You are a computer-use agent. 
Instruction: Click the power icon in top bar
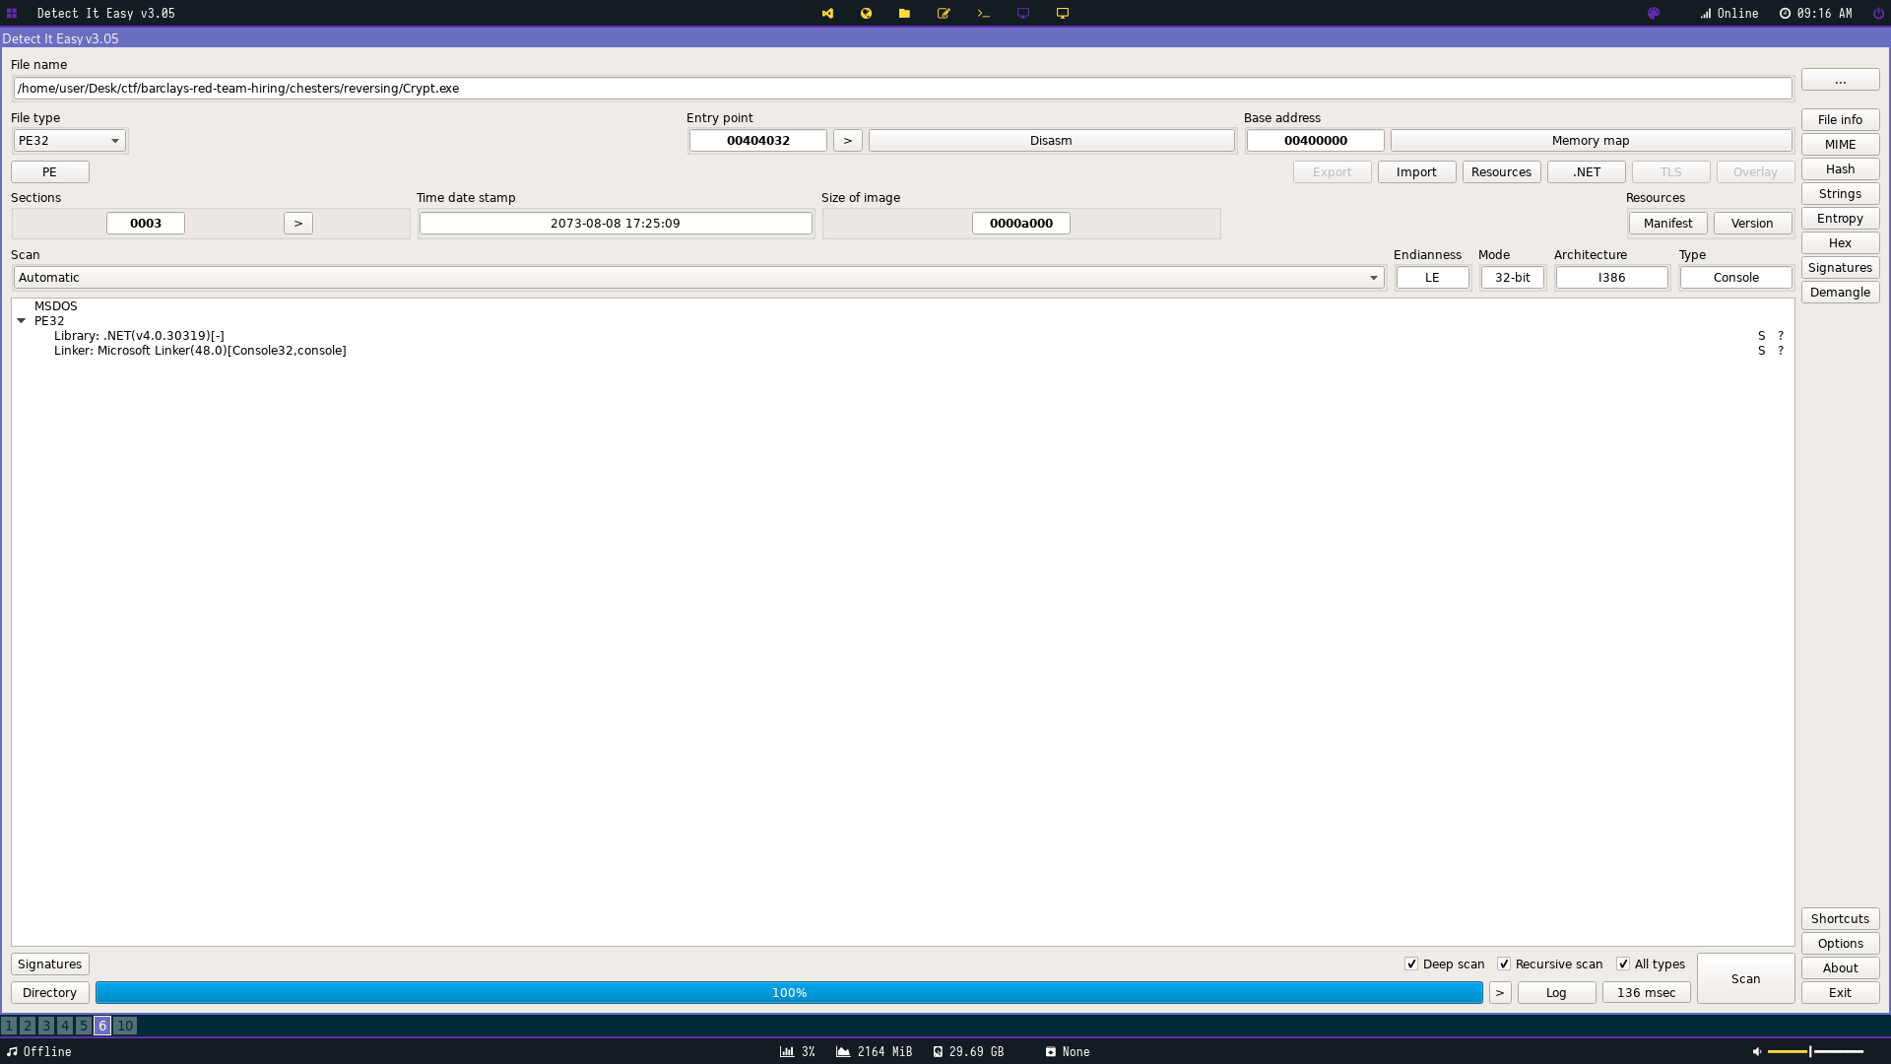click(x=1878, y=14)
